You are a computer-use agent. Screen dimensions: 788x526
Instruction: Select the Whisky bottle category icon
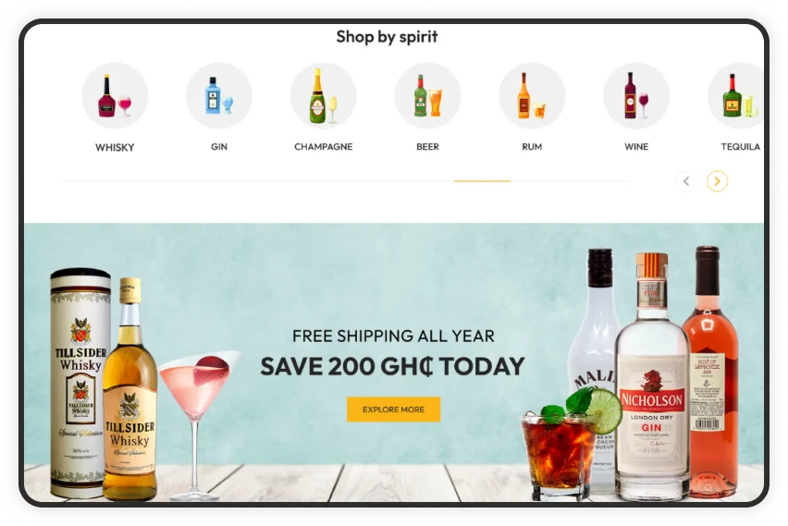click(115, 95)
